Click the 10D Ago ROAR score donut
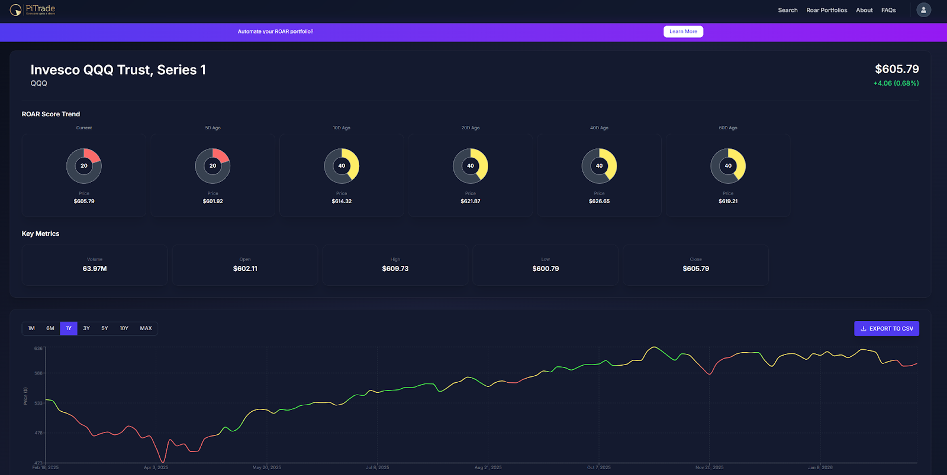 (342, 166)
